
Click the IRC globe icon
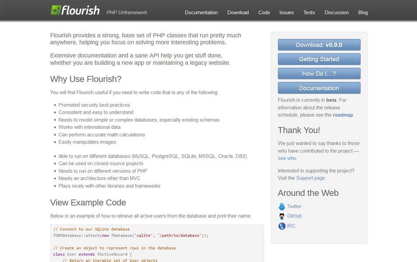(x=281, y=226)
